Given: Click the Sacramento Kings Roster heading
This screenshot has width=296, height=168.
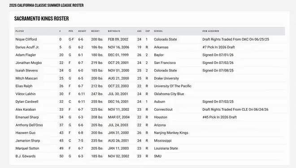Looking at the screenshot, I should (42, 18).
